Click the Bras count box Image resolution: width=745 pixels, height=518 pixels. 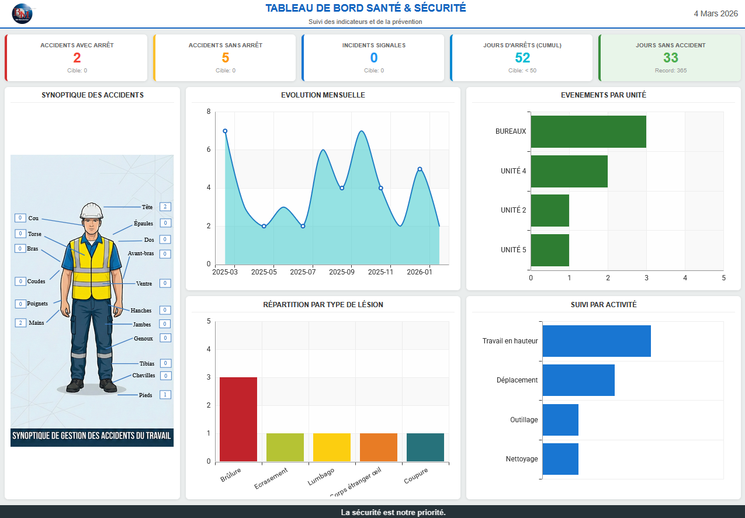20,248
